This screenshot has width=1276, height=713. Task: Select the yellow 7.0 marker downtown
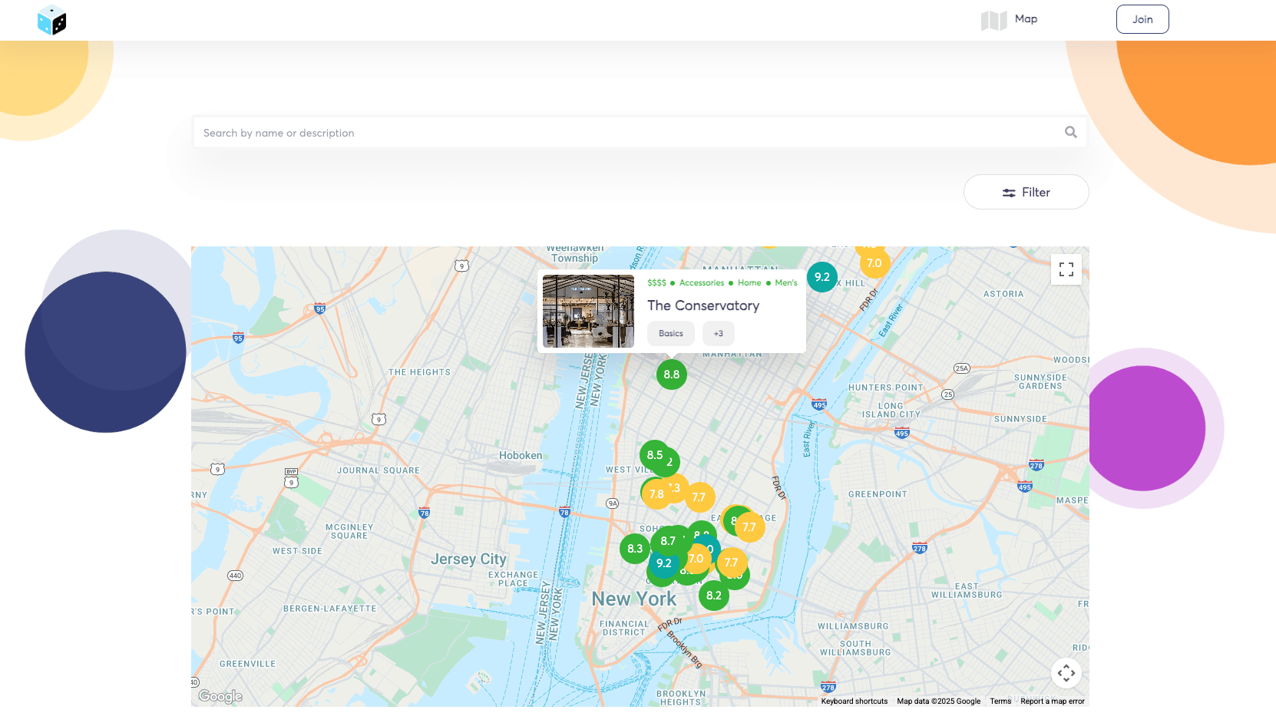tap(696, 559)
